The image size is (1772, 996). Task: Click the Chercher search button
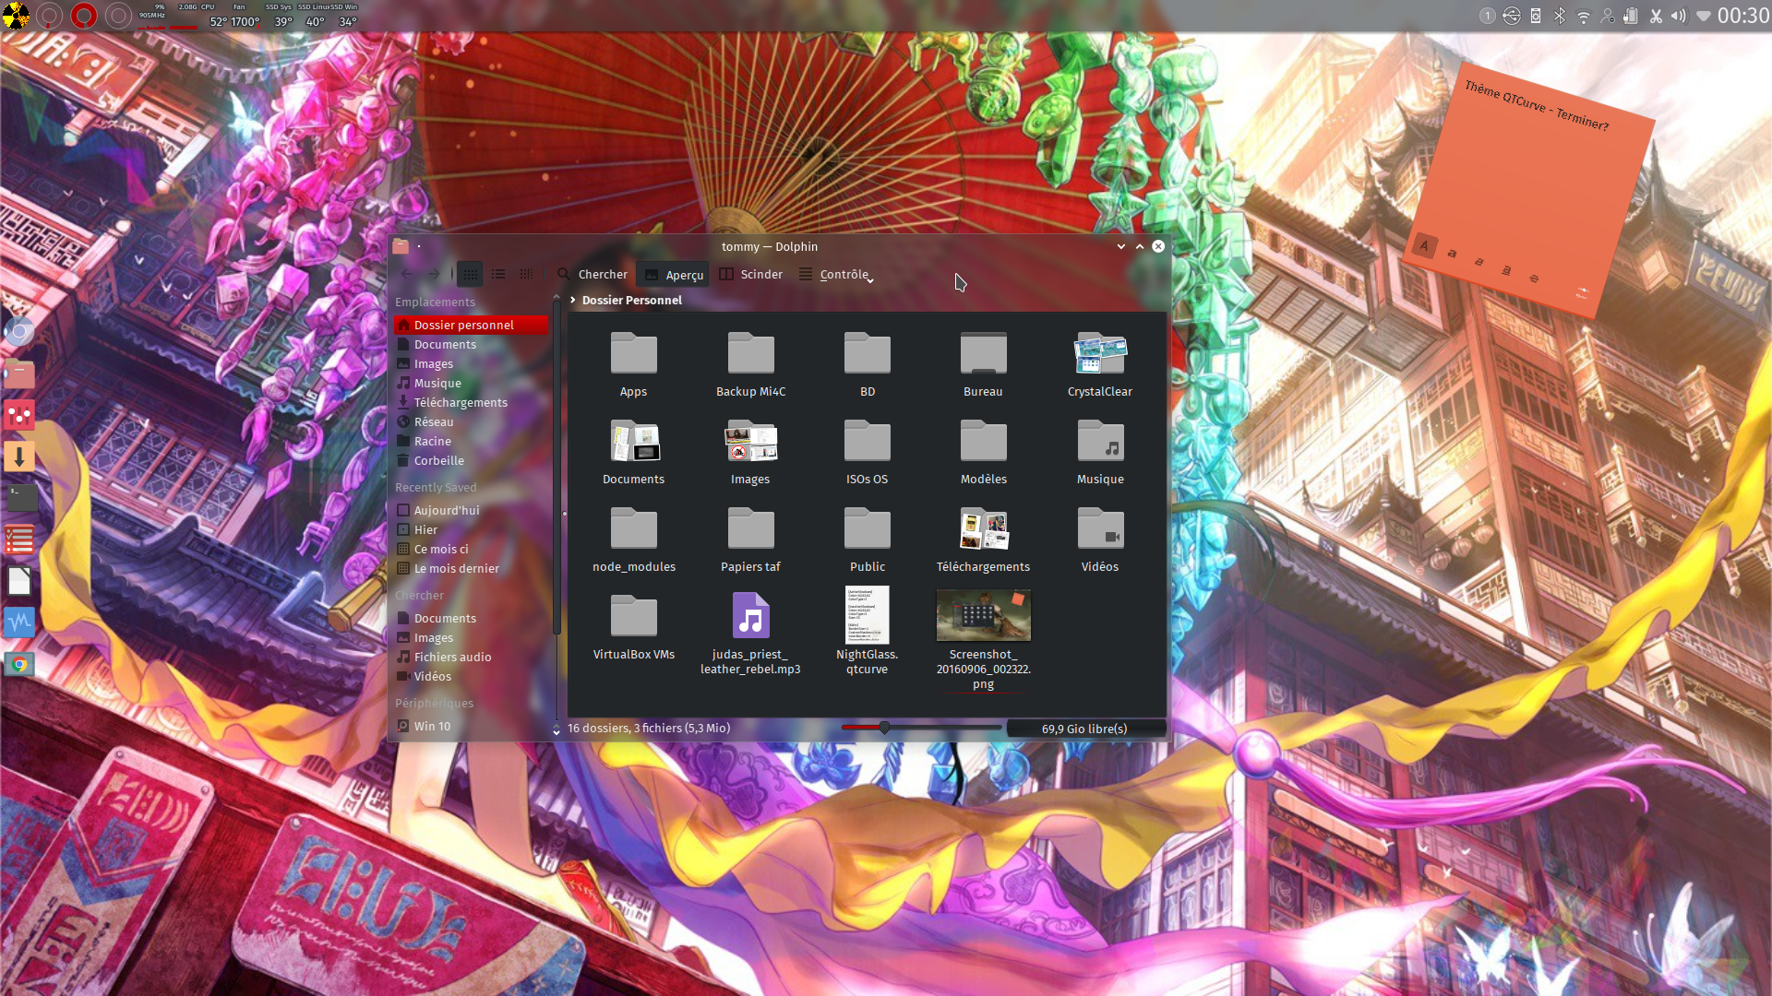593,274
